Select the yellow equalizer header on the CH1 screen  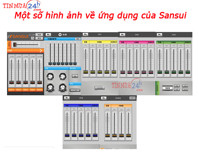(100, 42)
